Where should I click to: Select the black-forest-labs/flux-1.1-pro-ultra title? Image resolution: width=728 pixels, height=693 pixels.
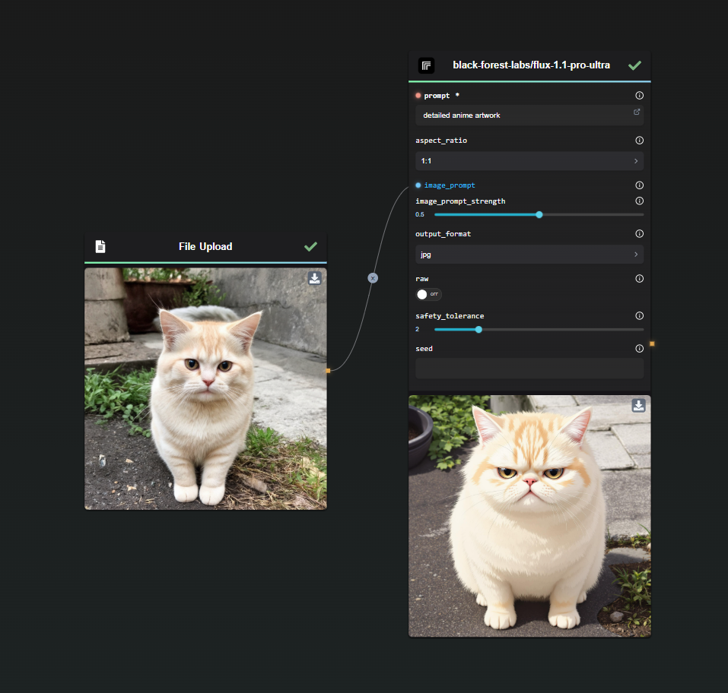point(531,65)
